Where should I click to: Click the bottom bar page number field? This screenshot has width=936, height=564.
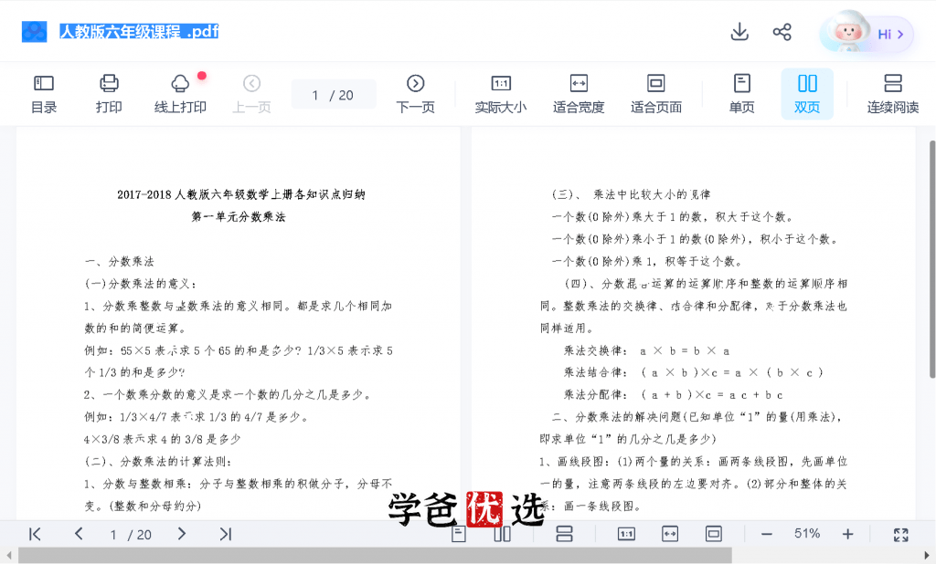130,535
